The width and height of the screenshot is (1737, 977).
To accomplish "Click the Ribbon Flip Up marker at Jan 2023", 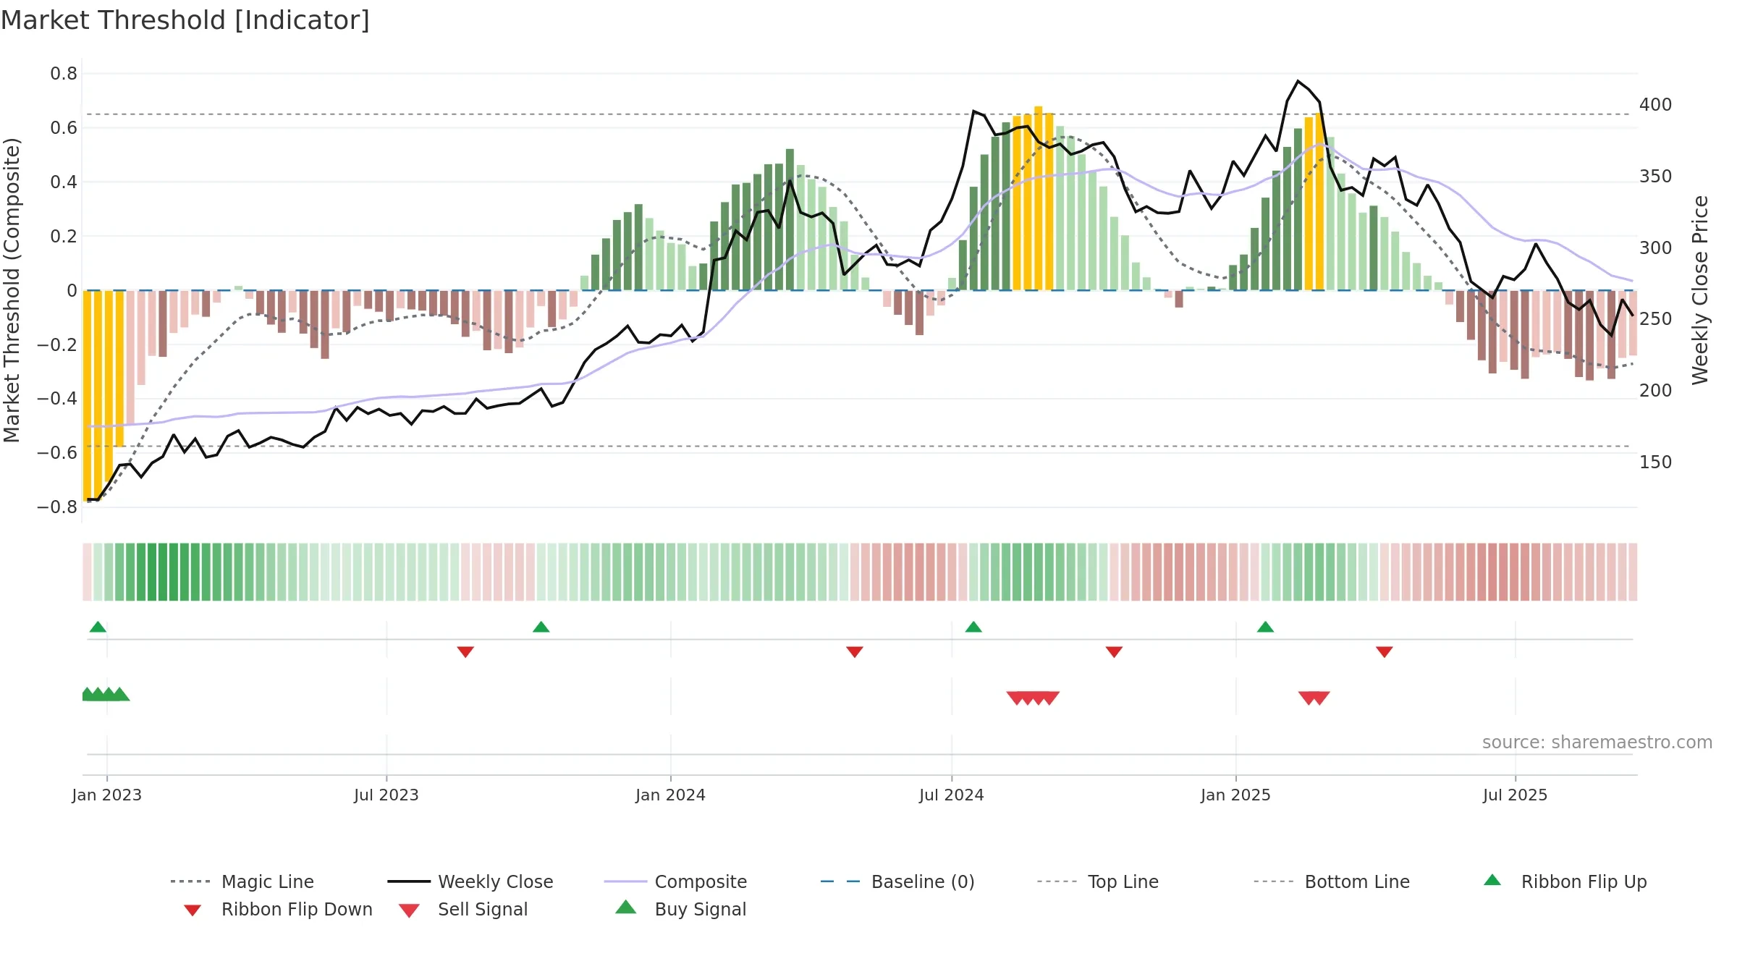I will coord(98,627).
